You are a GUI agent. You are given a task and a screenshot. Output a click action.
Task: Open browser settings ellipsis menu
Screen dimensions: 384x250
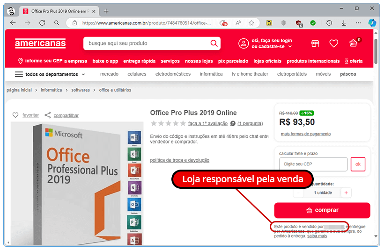pyautogui.click(x=358, y=23)
